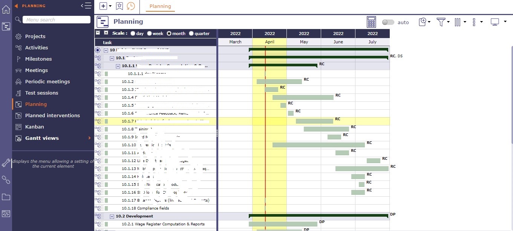Click task 10.2.1 Wage Register Computation

pyautogui.click(x=163, y=224)
